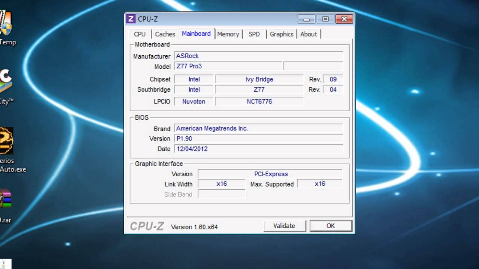This screenshot has height=269, width=479.
Task: Click the Model field showing Z77 Pro3
Action: pyautogui.click(x=228, y=66)
